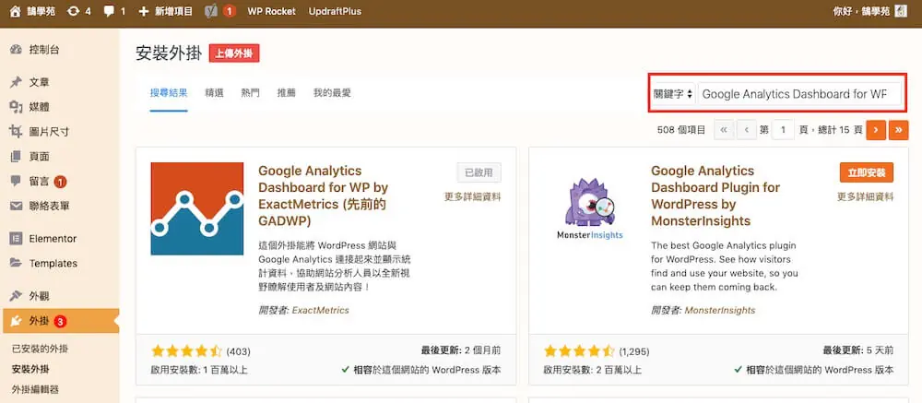Click the previous page arrow button

(x=746, y=130)
